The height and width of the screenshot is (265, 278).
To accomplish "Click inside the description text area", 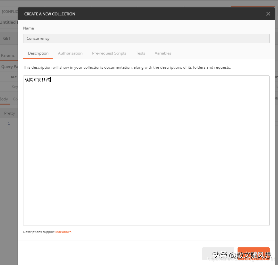I will [x=146, y=150].
